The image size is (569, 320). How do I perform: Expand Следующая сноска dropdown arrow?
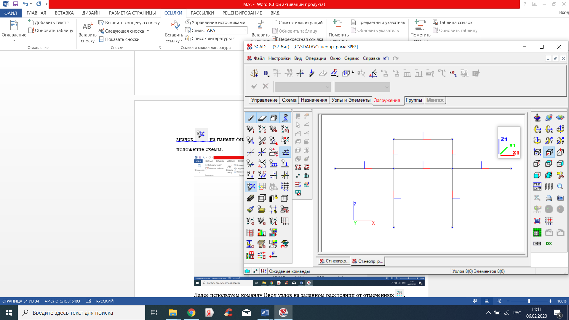(148, 31)
